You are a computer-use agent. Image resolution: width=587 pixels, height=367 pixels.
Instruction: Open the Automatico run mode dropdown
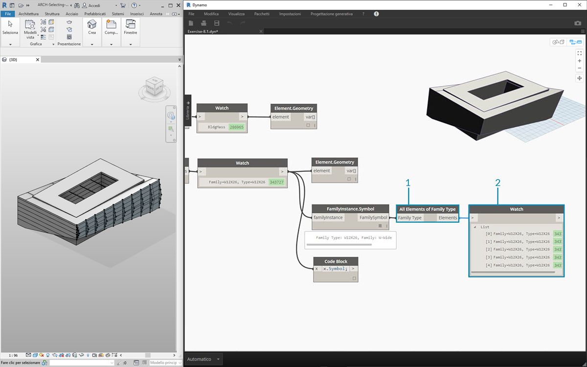203,359
